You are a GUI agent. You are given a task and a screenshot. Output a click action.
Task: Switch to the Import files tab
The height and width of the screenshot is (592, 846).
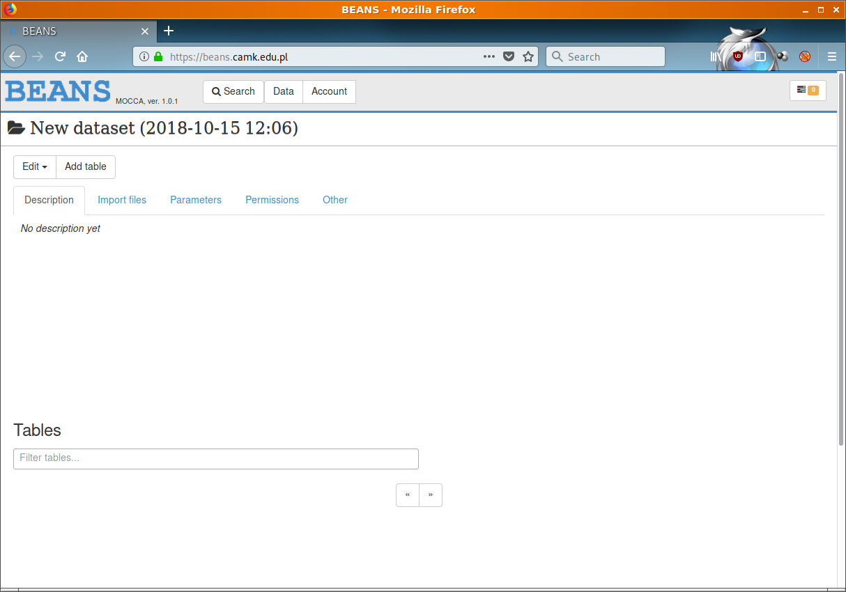[x=122, y=201]
